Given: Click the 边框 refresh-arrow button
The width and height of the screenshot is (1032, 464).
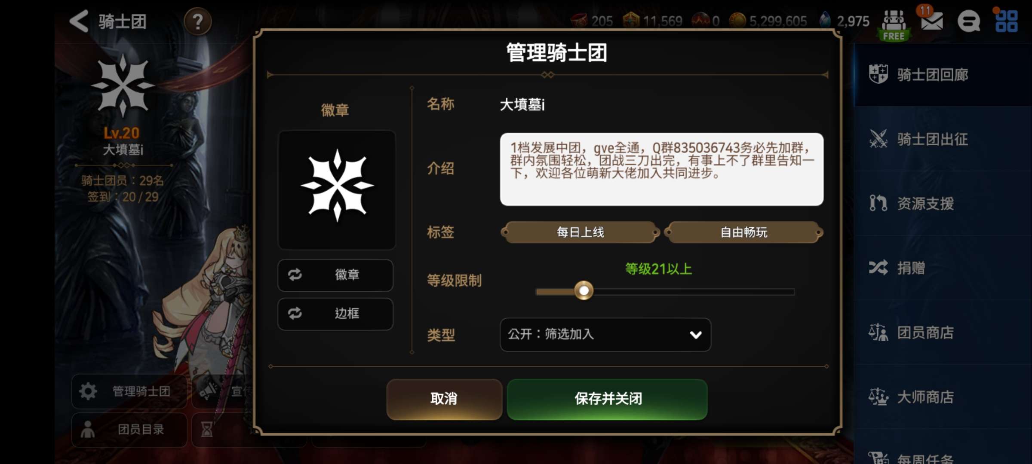Looking at the screenshot, I should click(x=335, y=314).
